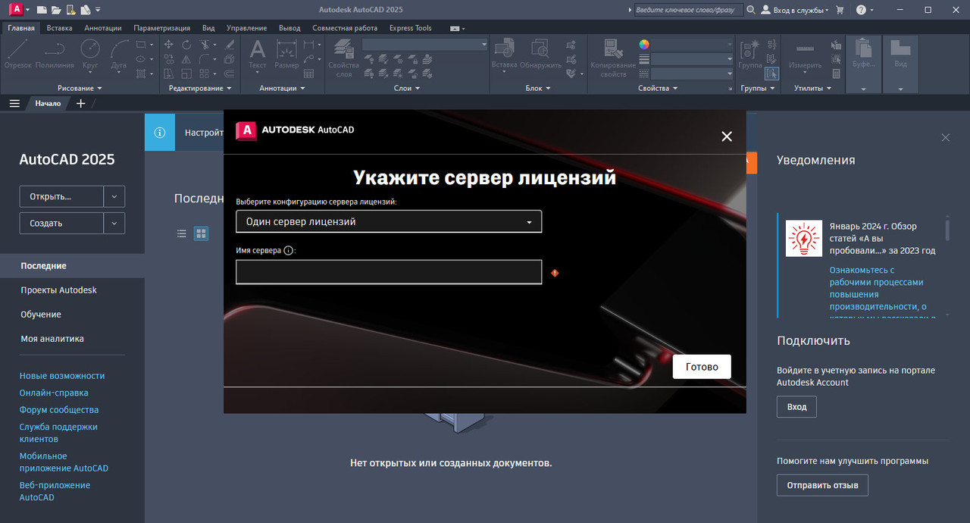970x523 pixels.
Task: Add a new drawing tab with plus
Action: click(x=81, y=103)
